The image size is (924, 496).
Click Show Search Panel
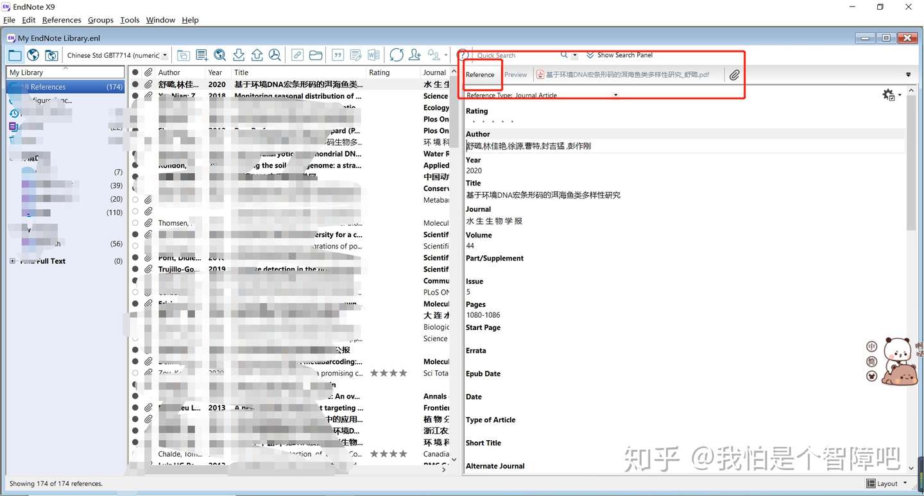click(619, 55)
